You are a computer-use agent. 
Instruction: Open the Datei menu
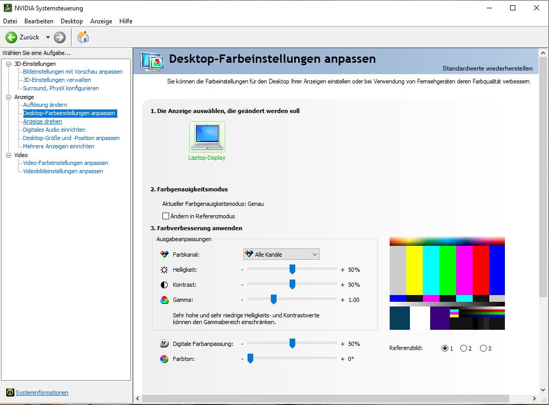click(10, 21)
